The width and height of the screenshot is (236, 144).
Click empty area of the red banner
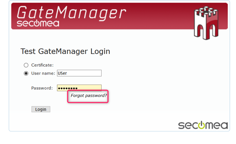[158, 16]
